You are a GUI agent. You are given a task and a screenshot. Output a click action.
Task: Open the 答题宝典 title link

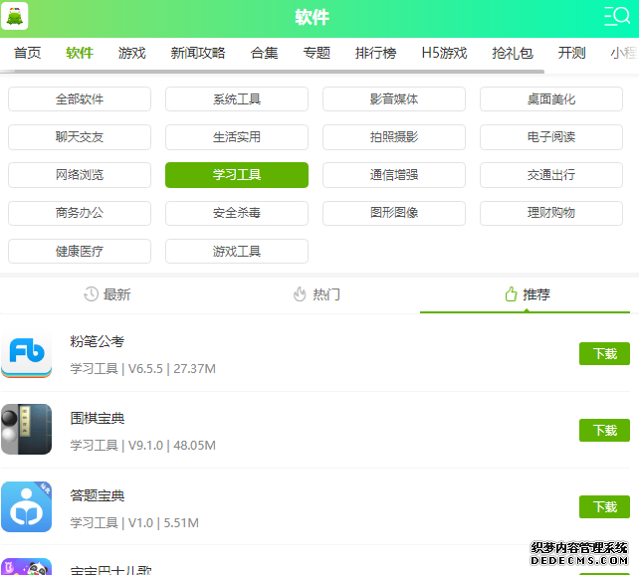click(97, 495)
